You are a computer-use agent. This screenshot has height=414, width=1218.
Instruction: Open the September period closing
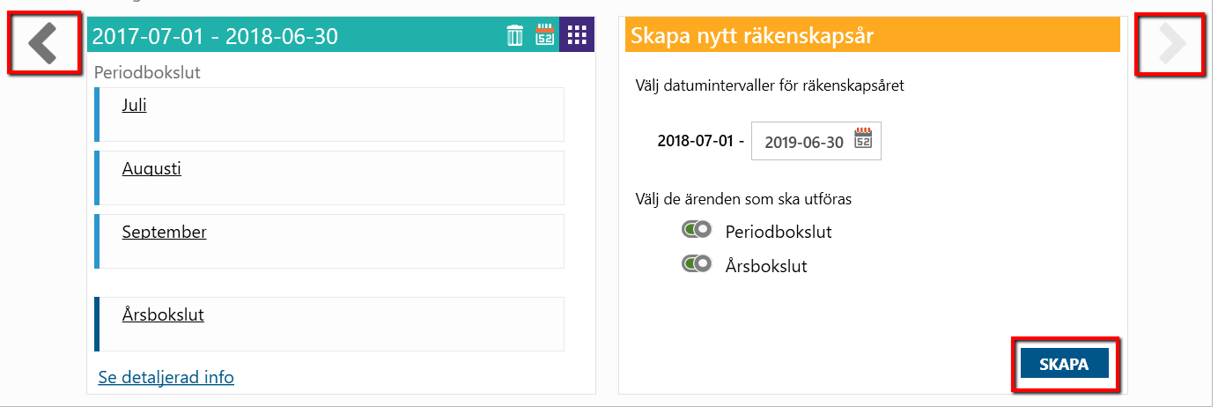(165, 233)
